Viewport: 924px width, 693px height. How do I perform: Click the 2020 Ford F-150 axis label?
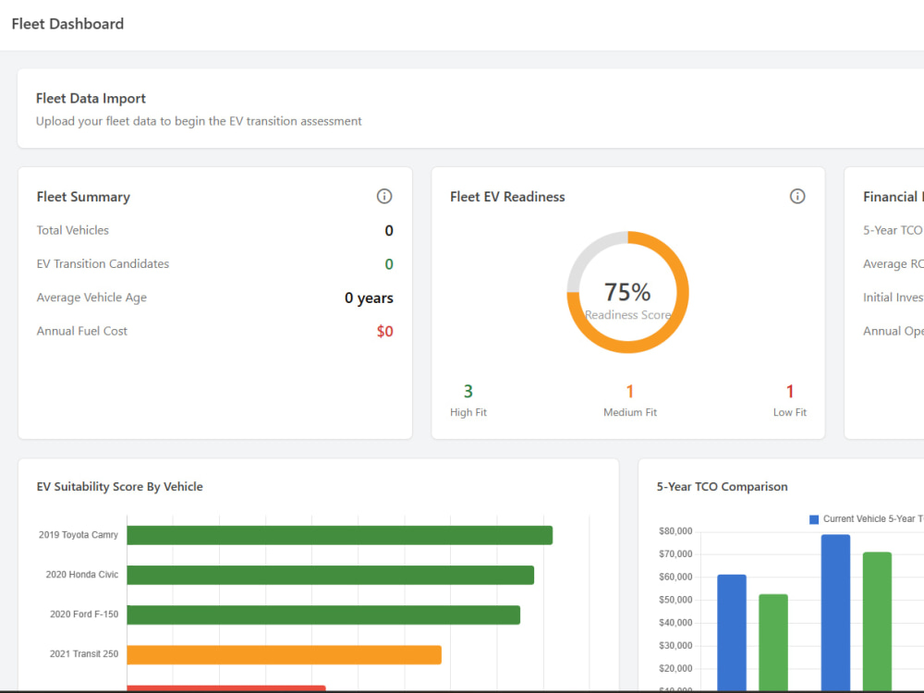click(x=84, y=614)
